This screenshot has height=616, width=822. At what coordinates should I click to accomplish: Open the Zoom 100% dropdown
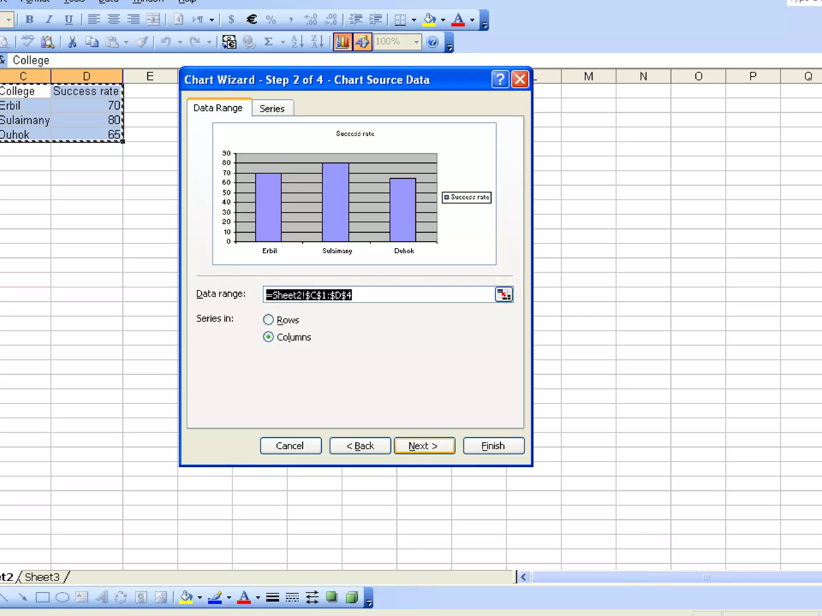point(416,42)
